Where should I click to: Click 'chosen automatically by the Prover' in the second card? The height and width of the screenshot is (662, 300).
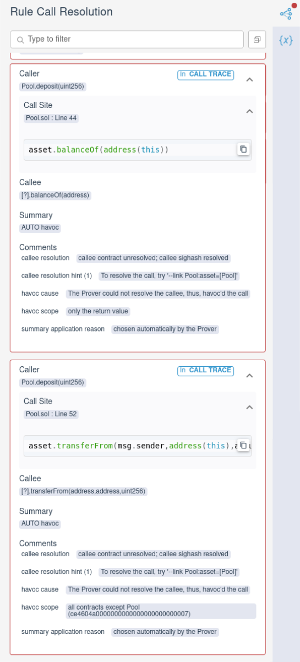[x=165, y=632]
